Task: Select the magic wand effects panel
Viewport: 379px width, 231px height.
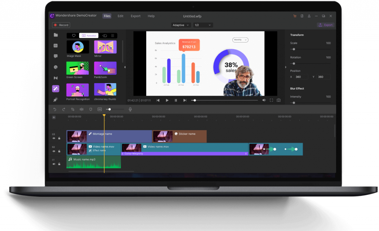Action: pos(56,89)
